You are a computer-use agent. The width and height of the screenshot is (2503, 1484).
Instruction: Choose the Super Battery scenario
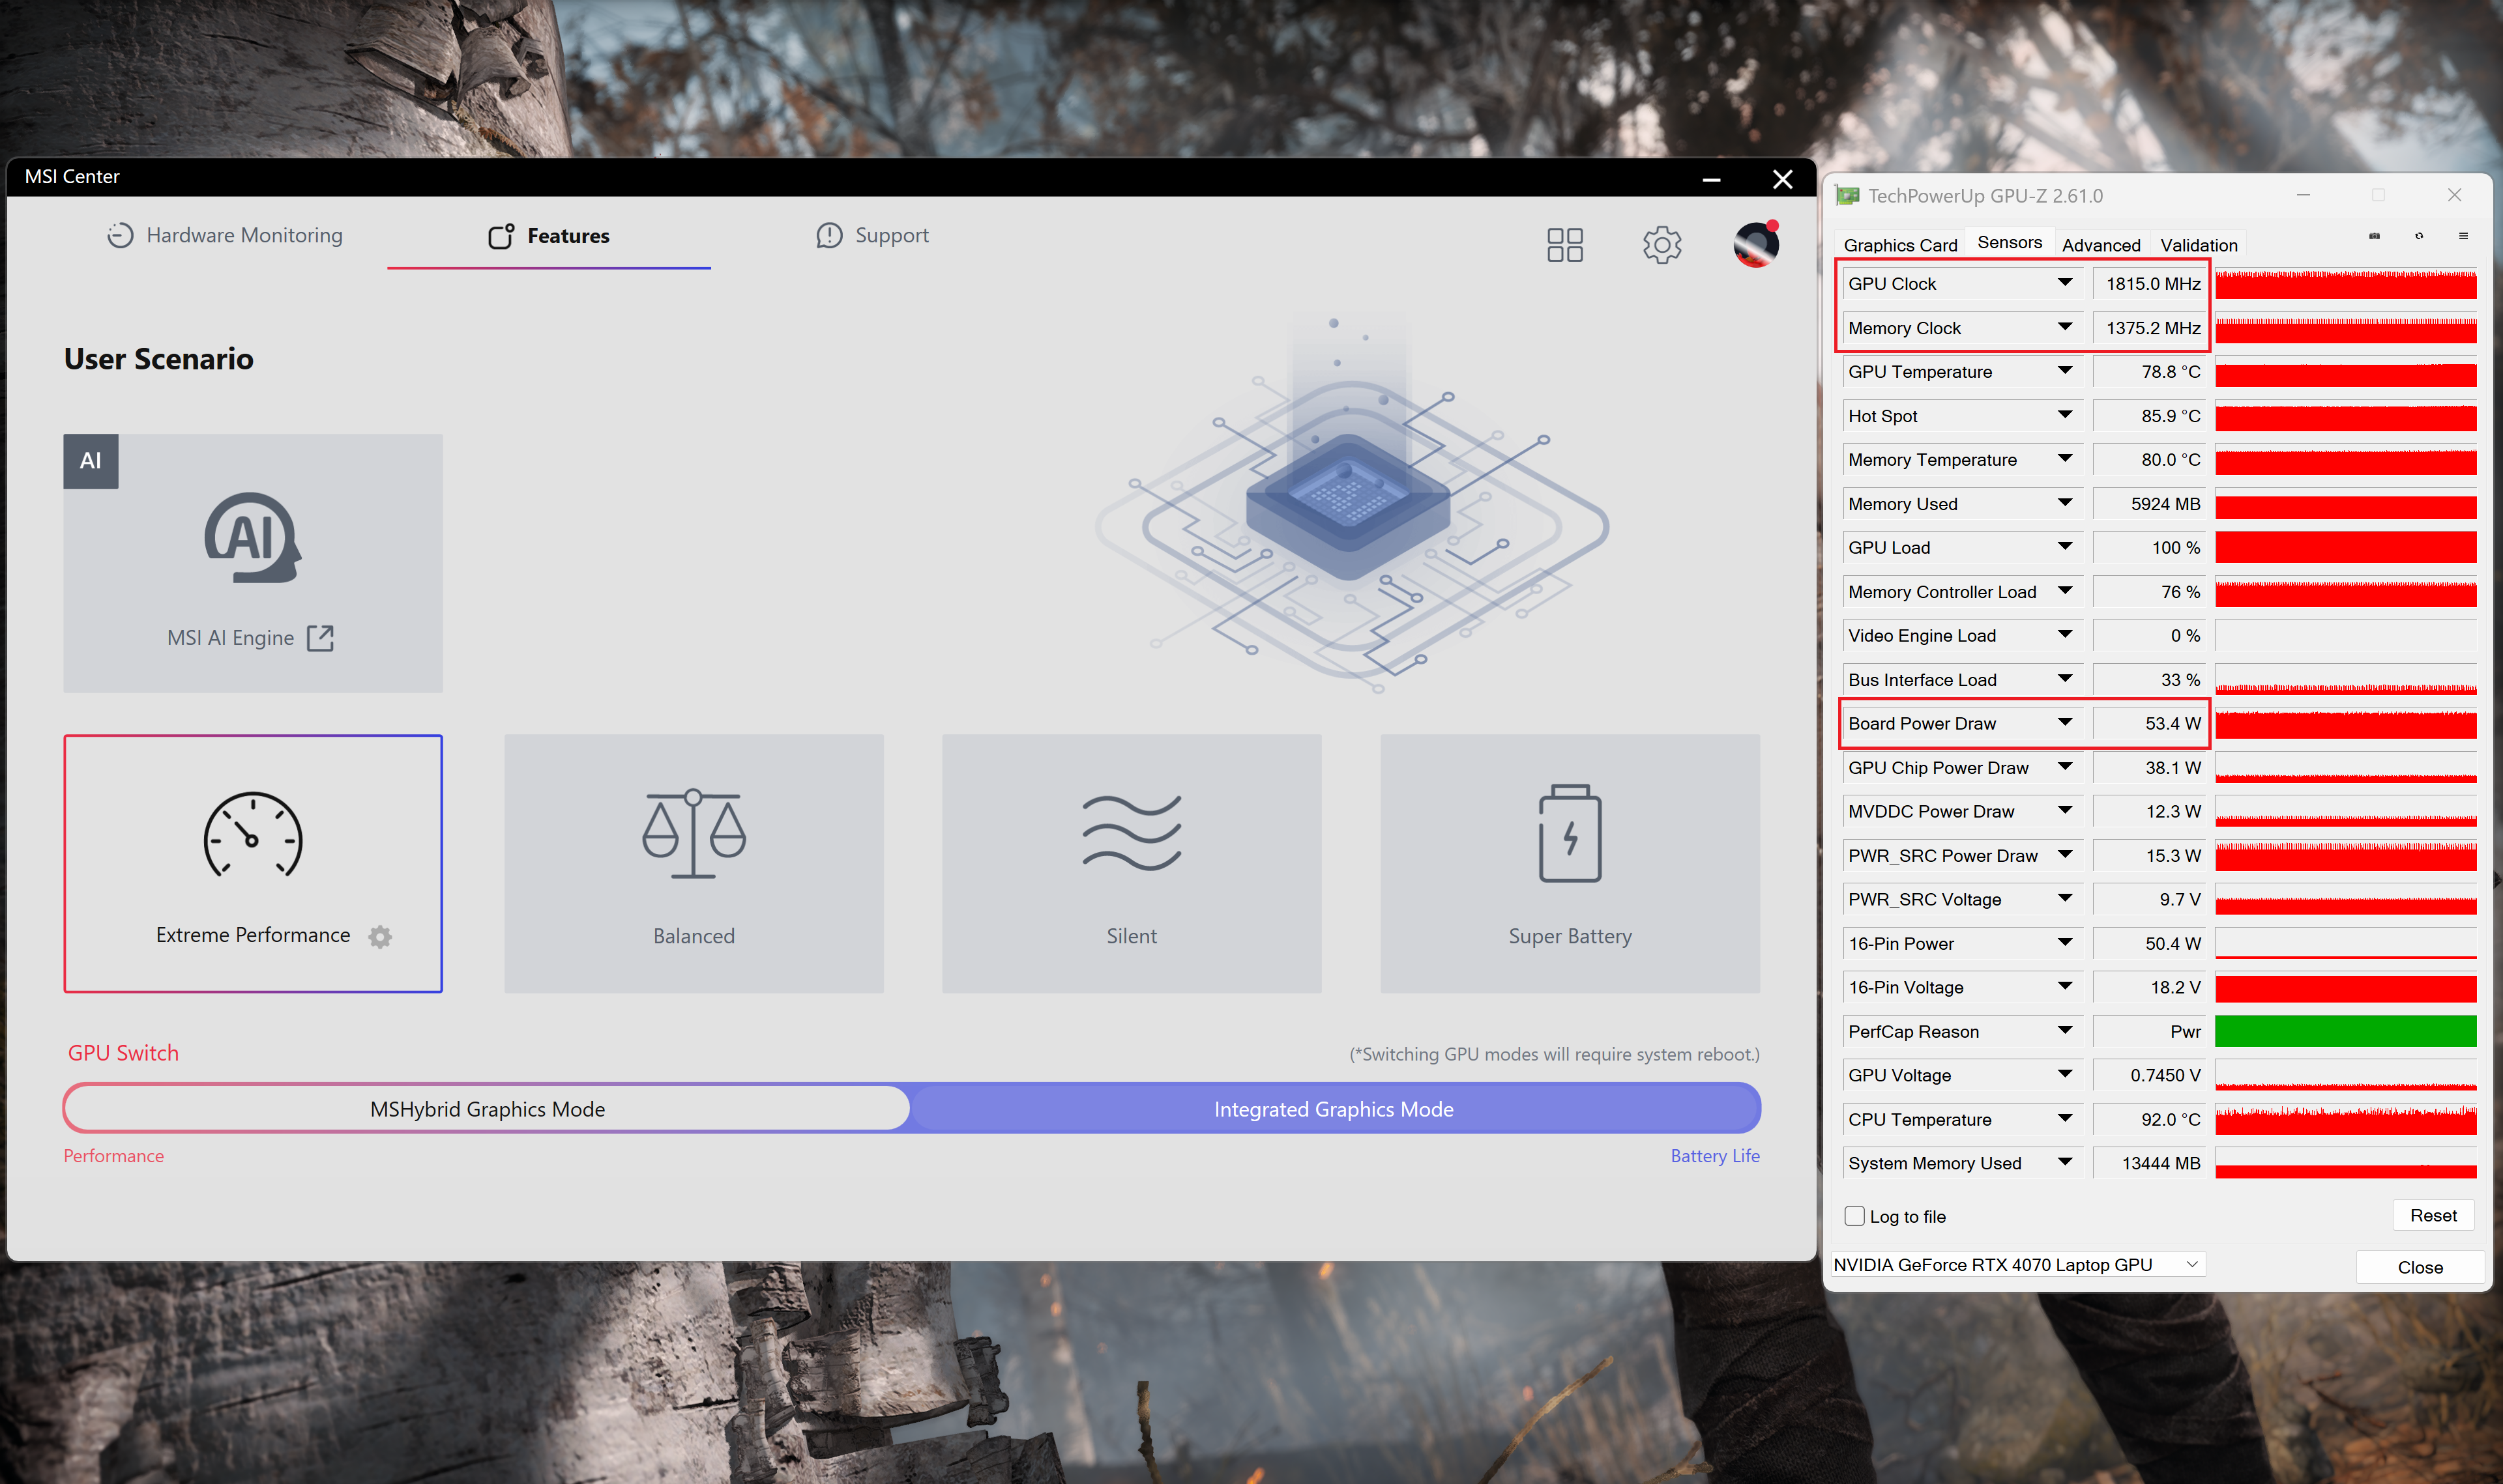(x=1570, y=864)
